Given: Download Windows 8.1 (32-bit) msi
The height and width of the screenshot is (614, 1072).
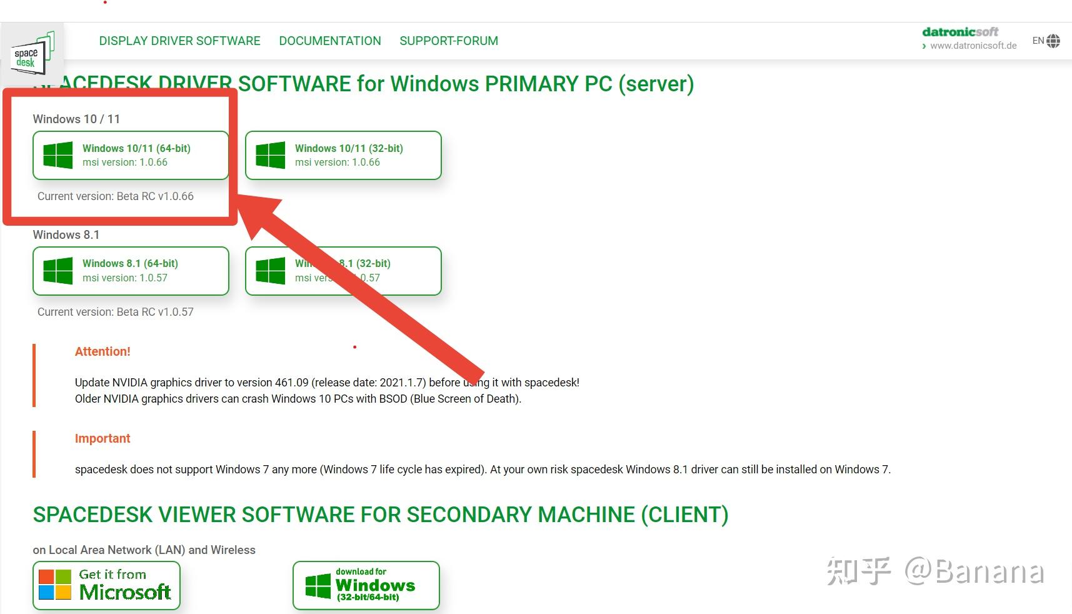Looking at the screenshot, I should coord(343,271).
